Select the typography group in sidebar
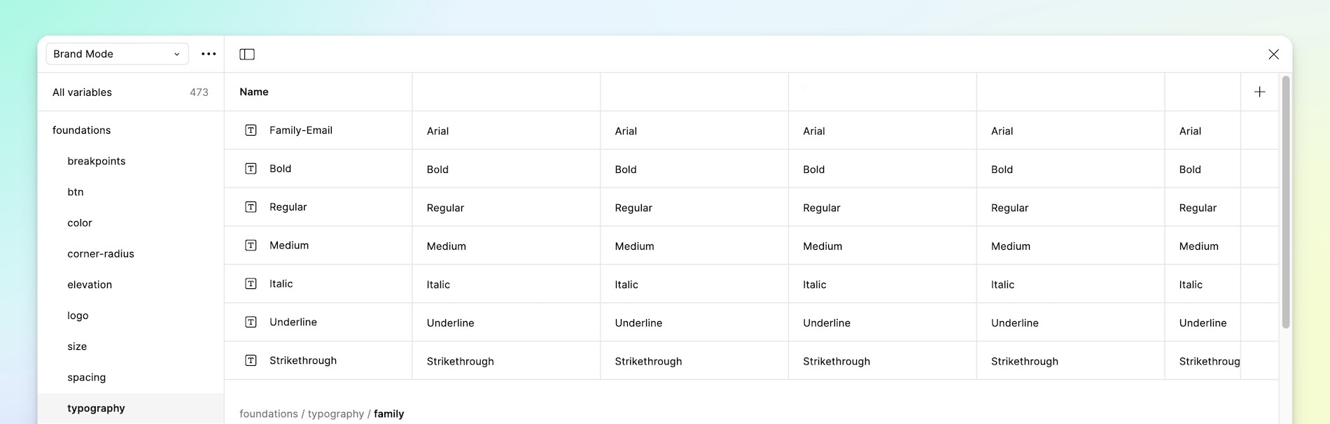1330x424 pixels. tap(96, 409)
